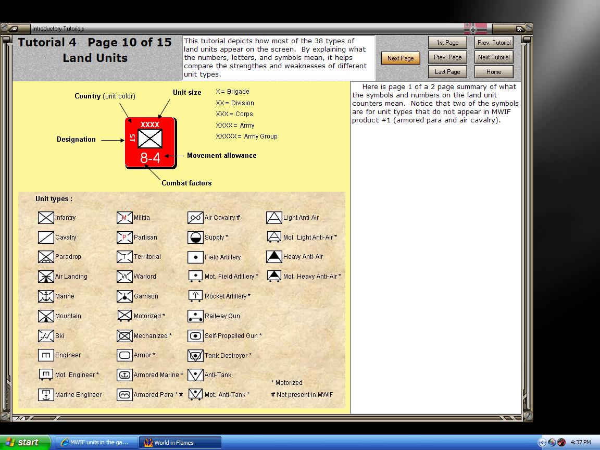Image resolution: width=600 pixels, height=450 pixels.
Task: Select the Partisan unit symbol
Action: pyautogui.click(x=124, y=238)
